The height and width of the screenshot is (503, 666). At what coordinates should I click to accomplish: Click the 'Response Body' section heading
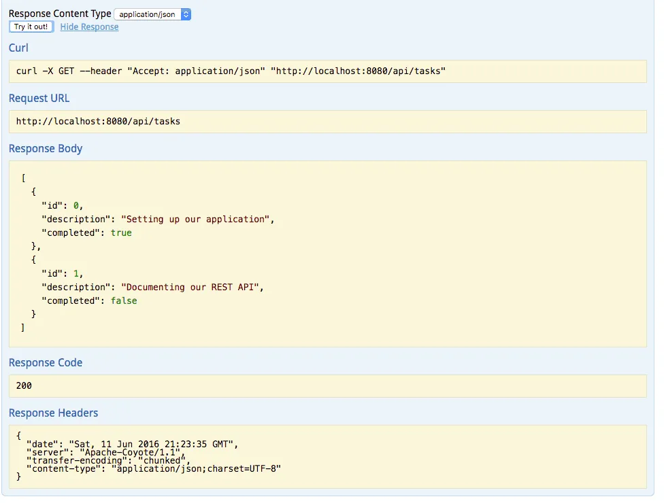46,149
